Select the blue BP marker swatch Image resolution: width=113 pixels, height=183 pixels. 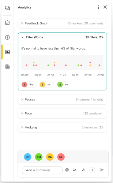click(x=28, y=157)
